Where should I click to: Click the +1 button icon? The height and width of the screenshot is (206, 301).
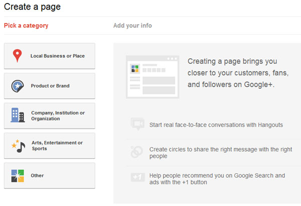coord(137,177)
